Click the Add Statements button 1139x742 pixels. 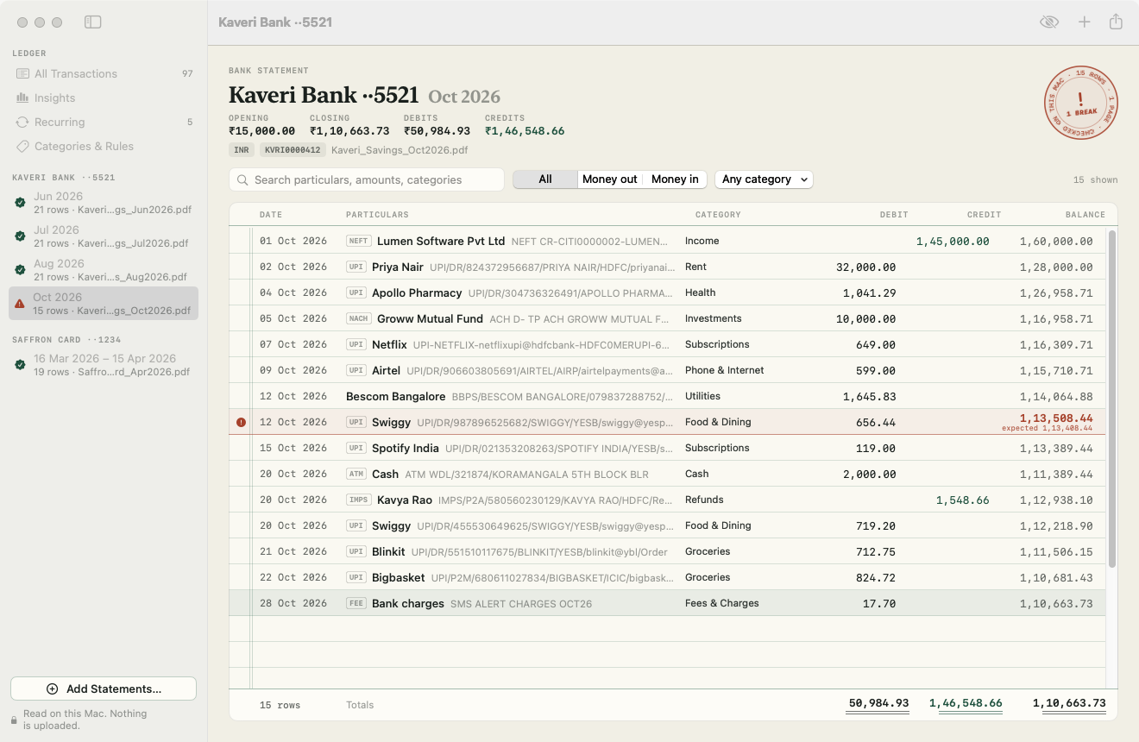(x=104, y=689)
